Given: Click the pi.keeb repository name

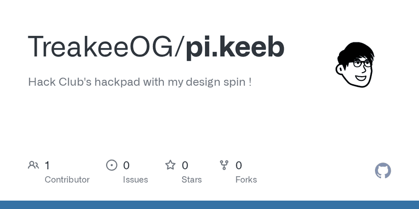Looking at the screenshot, I should pos(235,47).
